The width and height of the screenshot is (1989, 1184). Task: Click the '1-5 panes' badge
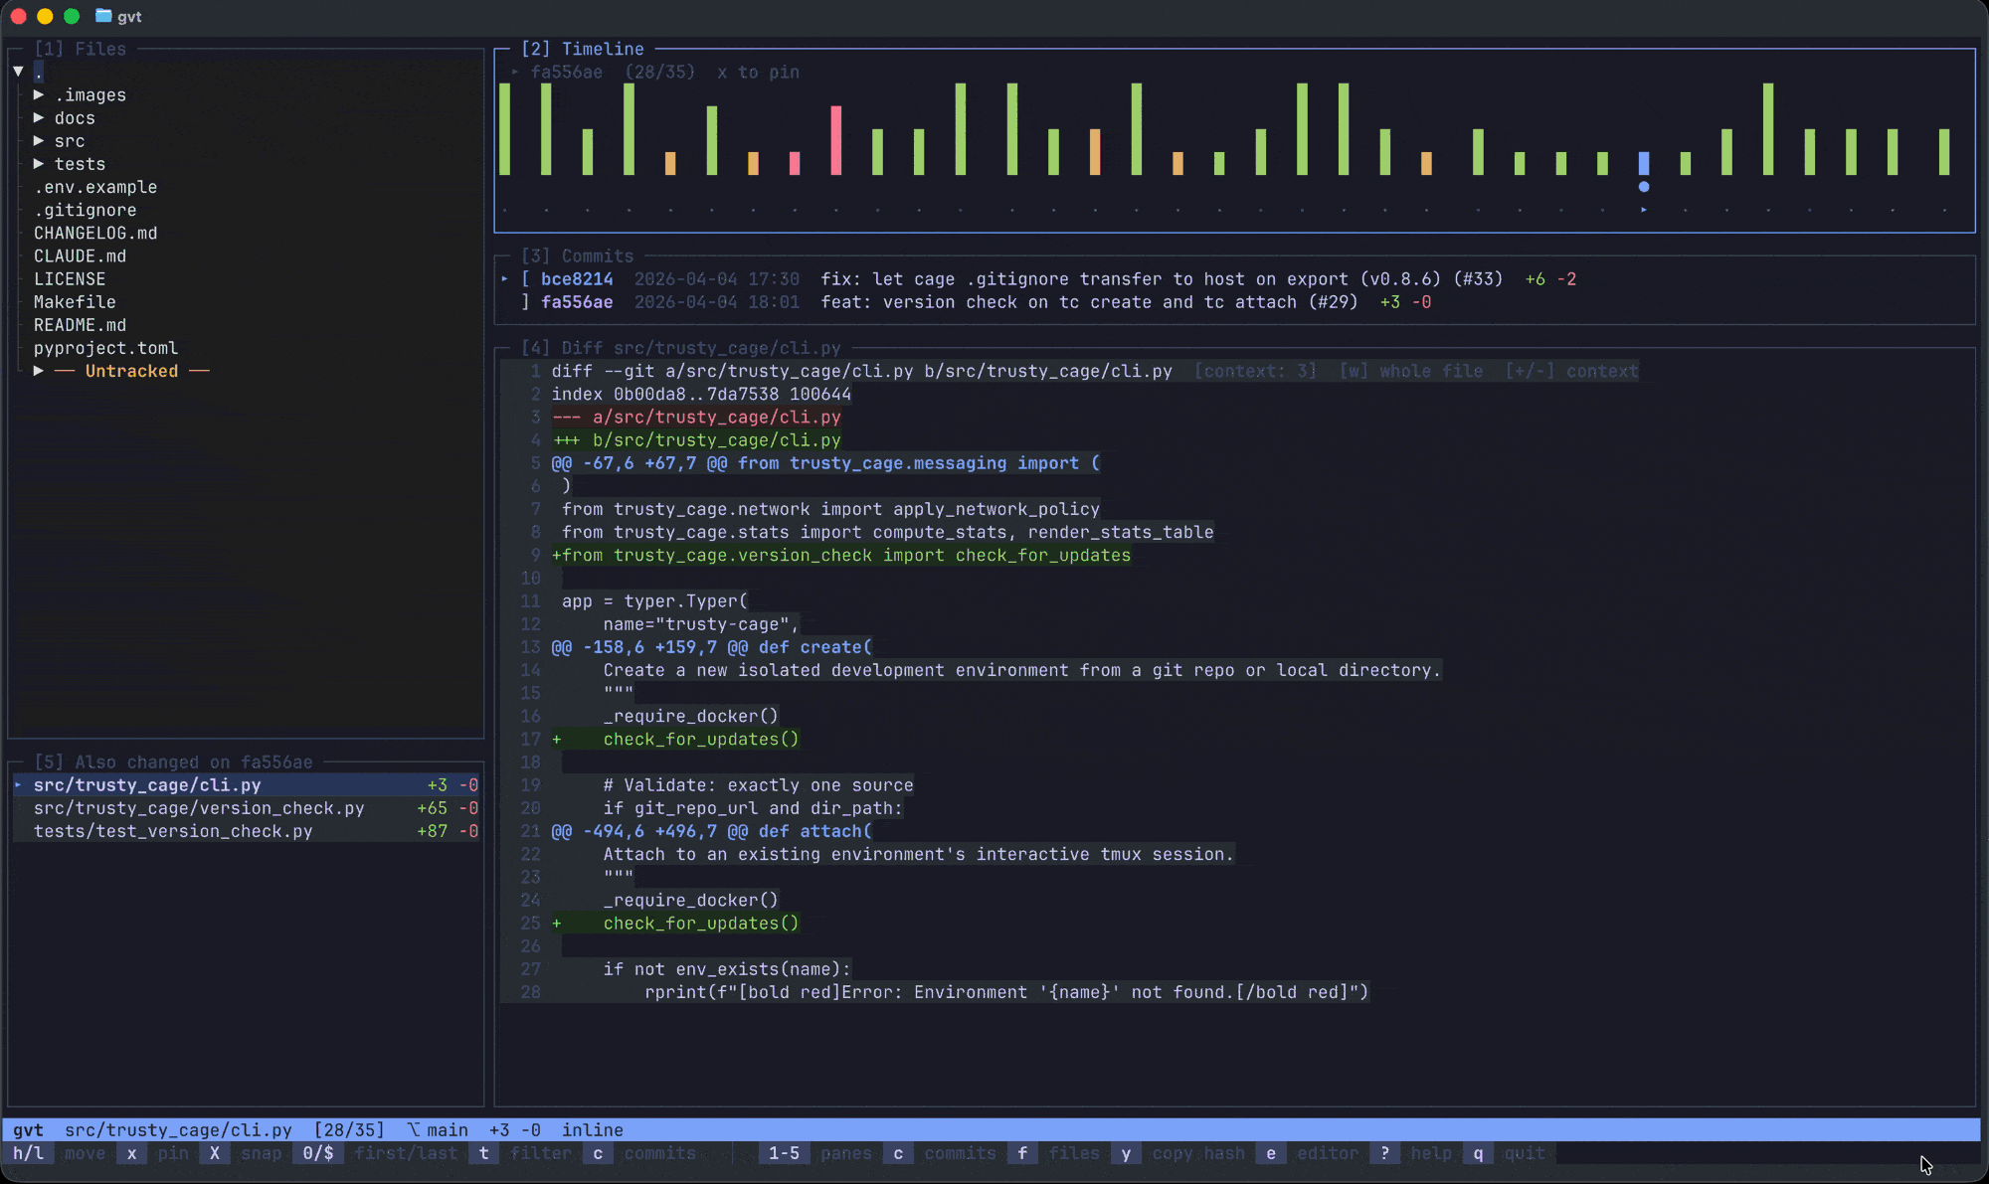click(784, 1153)
